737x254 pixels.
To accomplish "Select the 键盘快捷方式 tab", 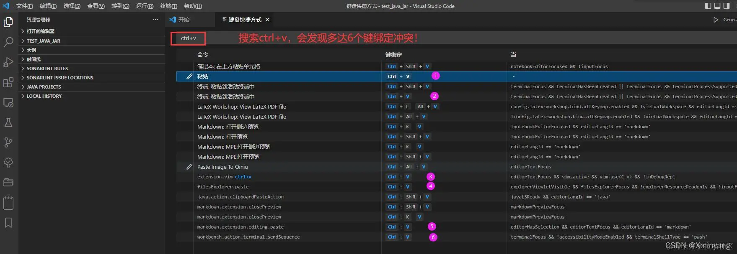I will pos(245,20).
